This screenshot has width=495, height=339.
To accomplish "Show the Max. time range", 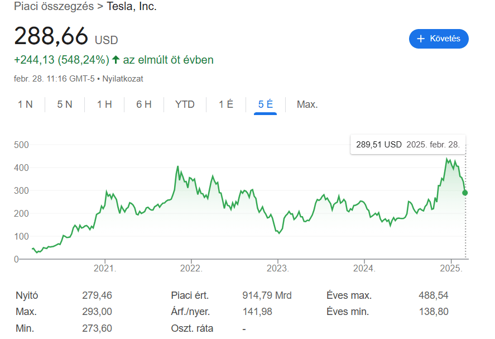I will 307,104.
